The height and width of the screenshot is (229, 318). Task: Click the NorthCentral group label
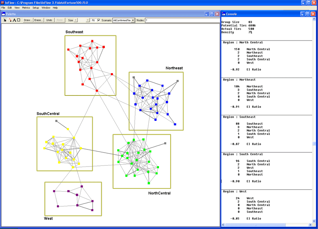159,193
